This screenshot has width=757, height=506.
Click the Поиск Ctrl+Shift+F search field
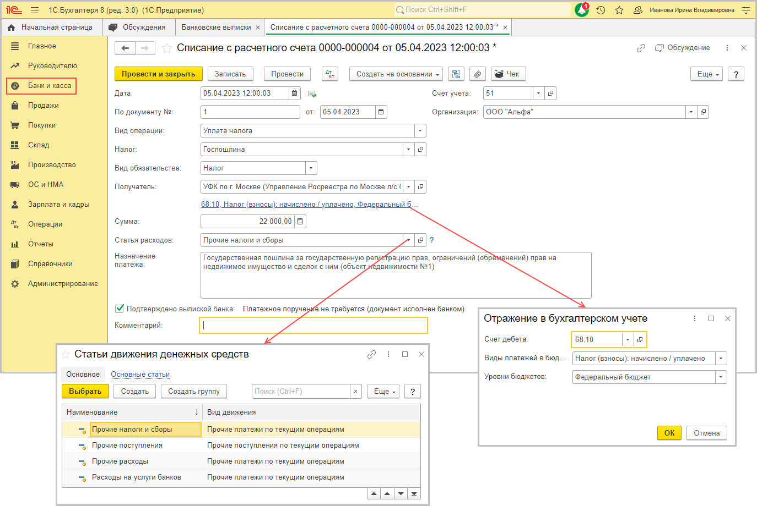tap(482, 10)
